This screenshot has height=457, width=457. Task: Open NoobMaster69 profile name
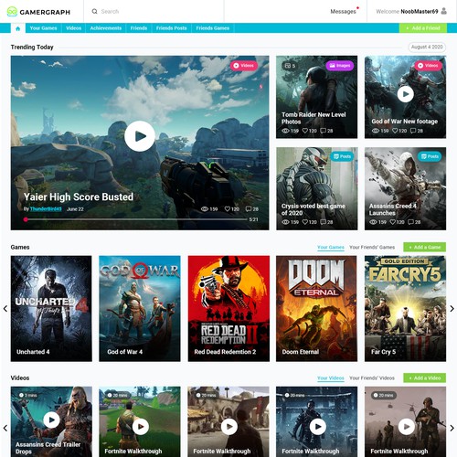420,12
